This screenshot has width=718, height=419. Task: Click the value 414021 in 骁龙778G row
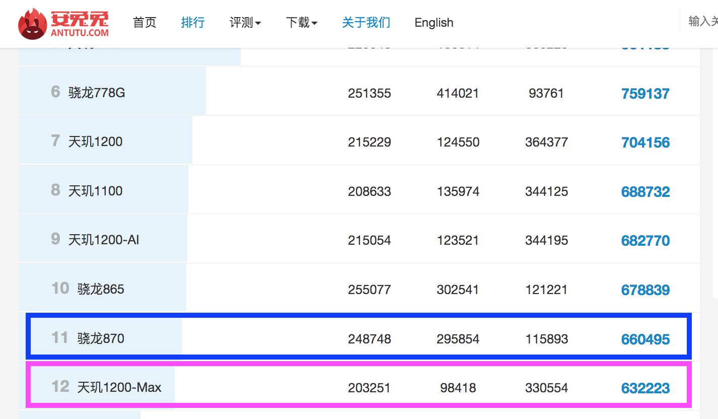pos(458,93)
